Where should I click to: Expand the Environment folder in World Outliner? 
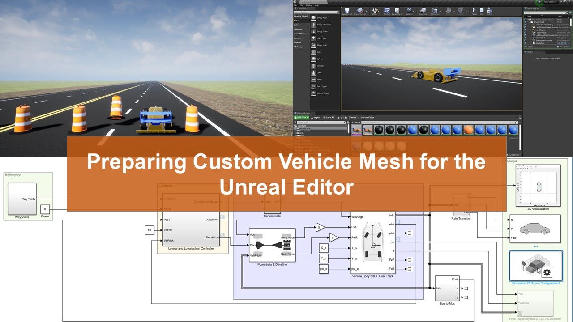tap(530, 22)
